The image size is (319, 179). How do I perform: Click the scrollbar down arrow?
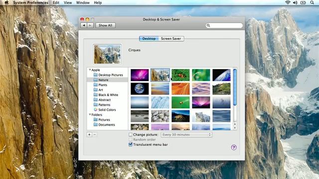coord(235,128)
